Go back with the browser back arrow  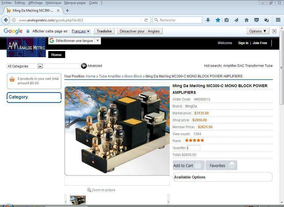coord(6,20)
